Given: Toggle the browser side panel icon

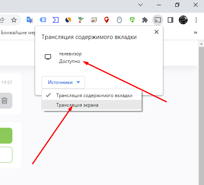Looking at the screenshot, I should coord(170,20).
